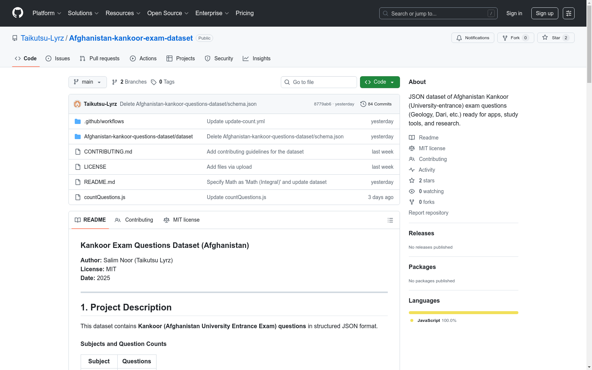Click the star icon beside 2 stars
Viewport: 592px width, 370px height.
coord(412,181)
